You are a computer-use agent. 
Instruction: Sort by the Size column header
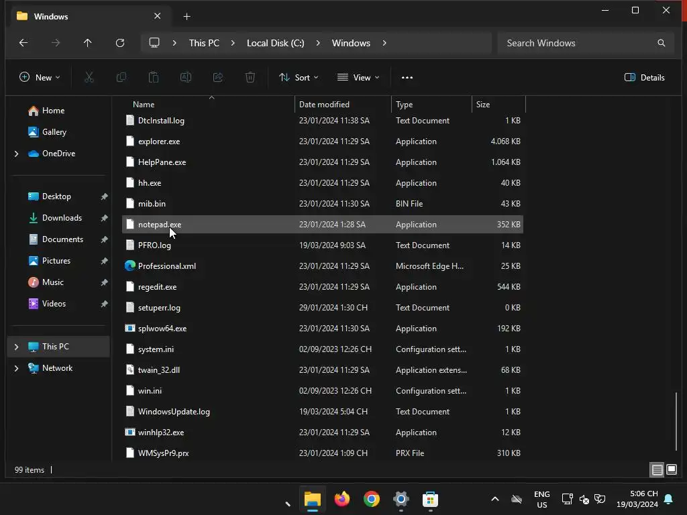pyautogui.click(x=483, y=105)
